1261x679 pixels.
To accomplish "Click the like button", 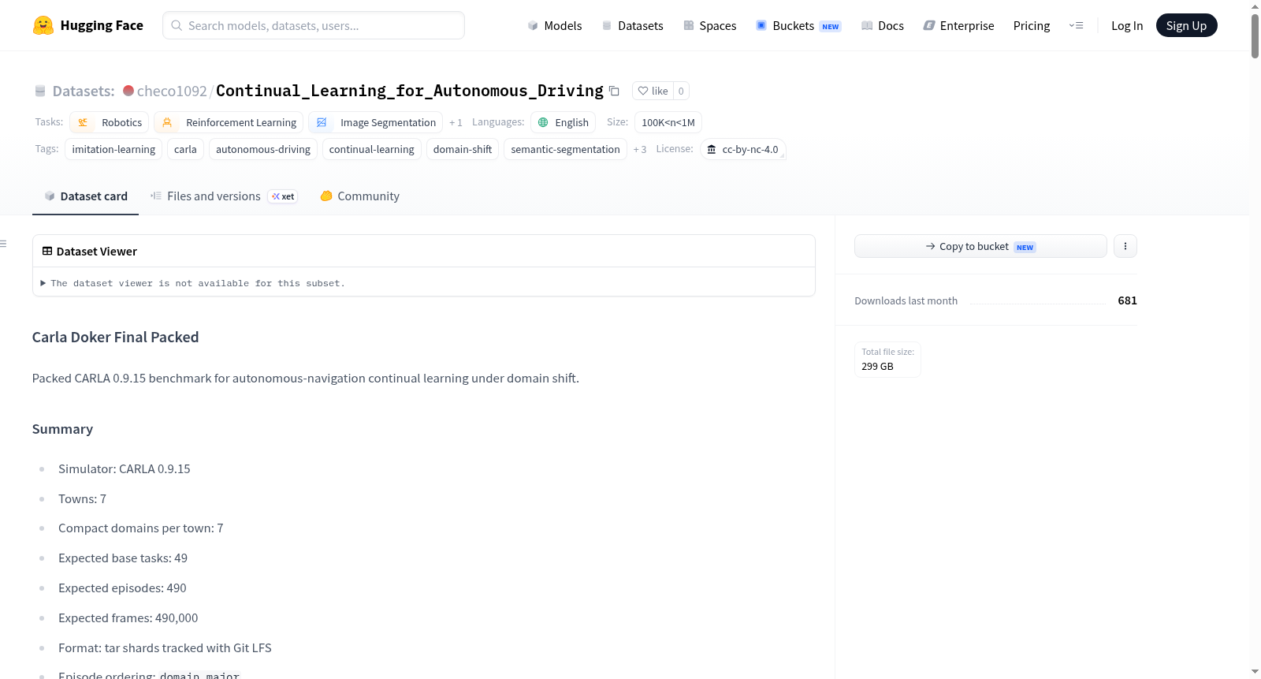I will [653, 91].
